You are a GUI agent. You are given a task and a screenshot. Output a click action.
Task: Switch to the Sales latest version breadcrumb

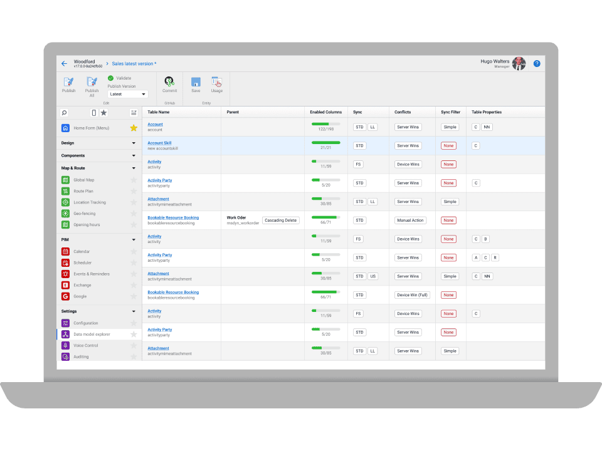tap(132, 63)
